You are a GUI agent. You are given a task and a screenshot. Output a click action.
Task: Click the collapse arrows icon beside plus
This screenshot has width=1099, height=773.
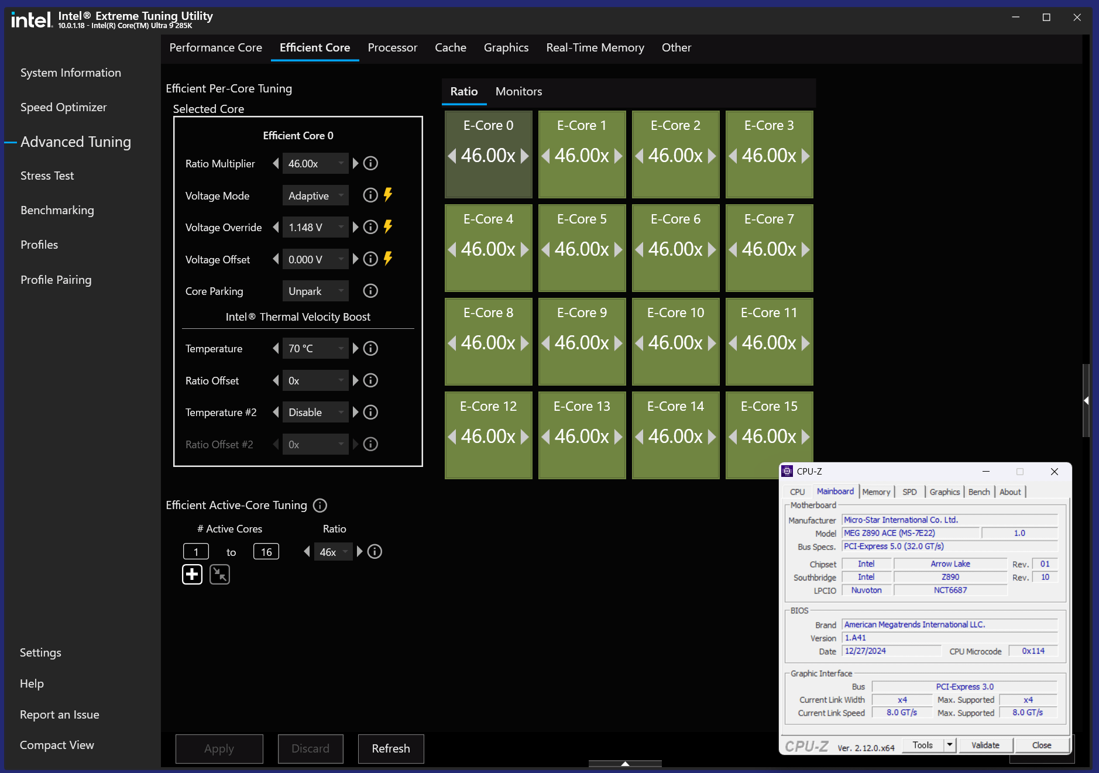[220, 575]
